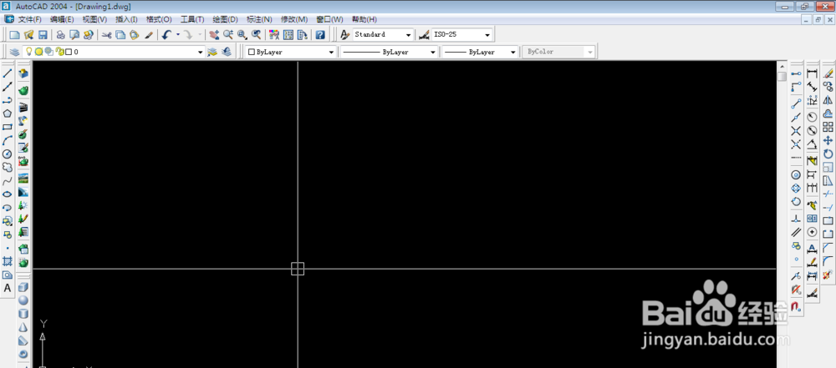Select the Revision Cloud tool
Image resolution: width=836 pixels, height=368 pixels.
pyautogui.click(x=8, y=167)
